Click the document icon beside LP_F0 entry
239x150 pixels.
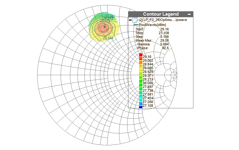tap(135, 20)
